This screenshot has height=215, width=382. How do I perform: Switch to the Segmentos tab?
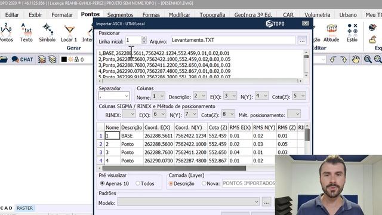point(121,15)
